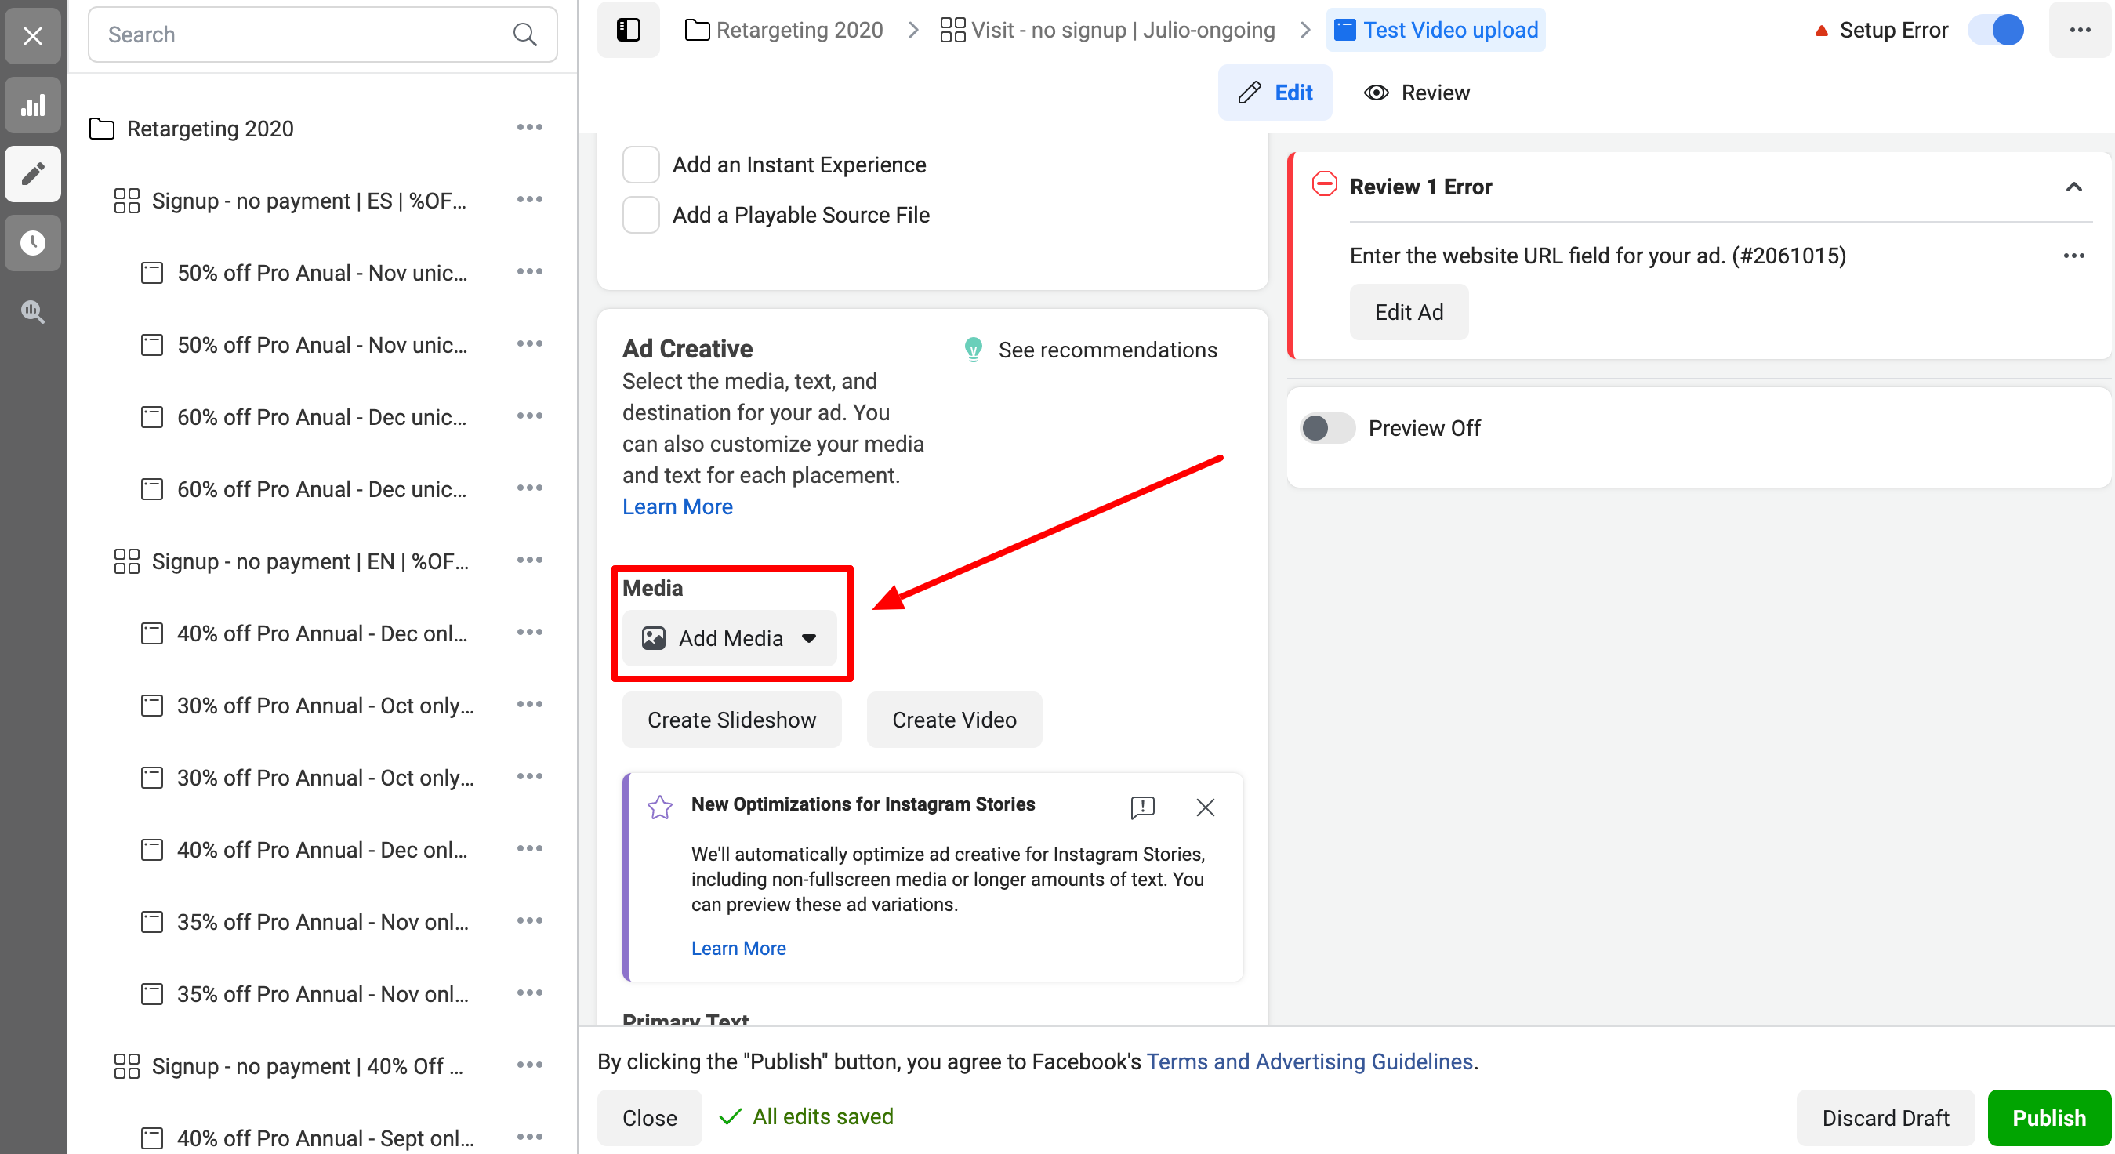Screen dimensions: 2115x1154
Task: Open three-dot menu beside website URL error
Action: [x=2074, y=256]
